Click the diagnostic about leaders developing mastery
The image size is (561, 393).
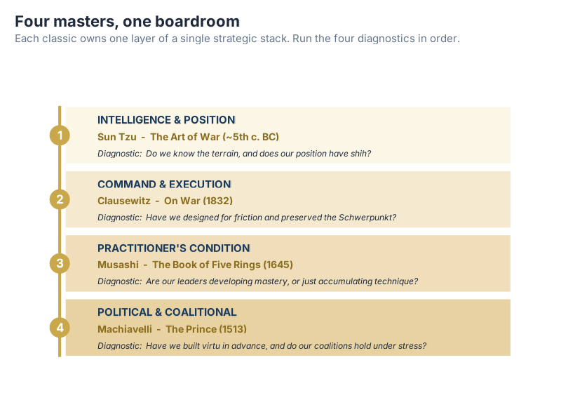(x=257, y=281)
